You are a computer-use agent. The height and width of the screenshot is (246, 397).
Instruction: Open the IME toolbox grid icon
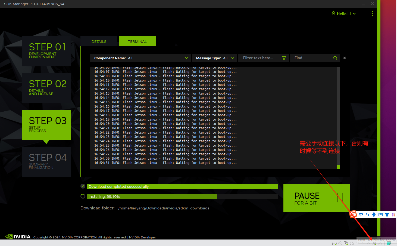[393, 215]
